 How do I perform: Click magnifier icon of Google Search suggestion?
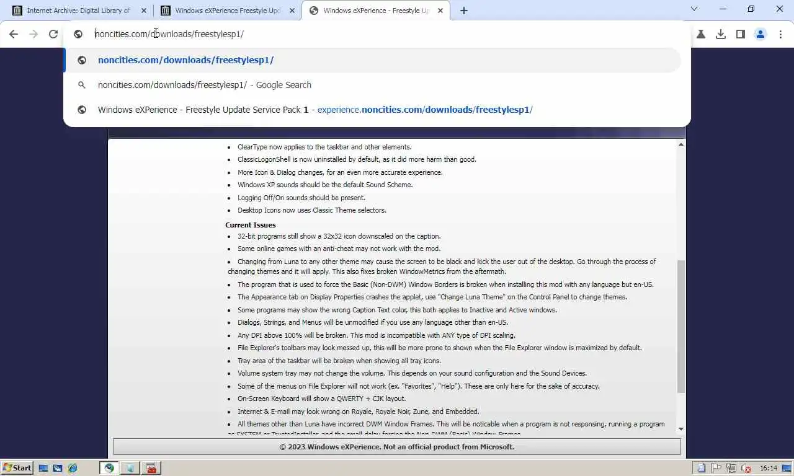81,85
